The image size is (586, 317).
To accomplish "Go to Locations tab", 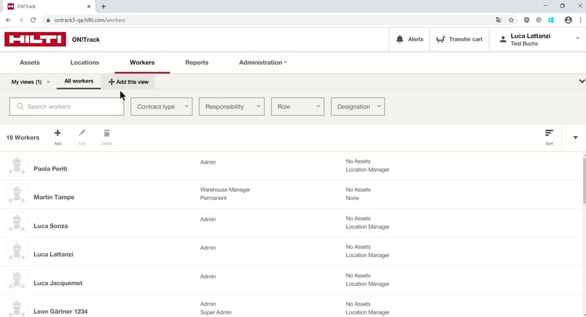I will (x=85, y=62).
